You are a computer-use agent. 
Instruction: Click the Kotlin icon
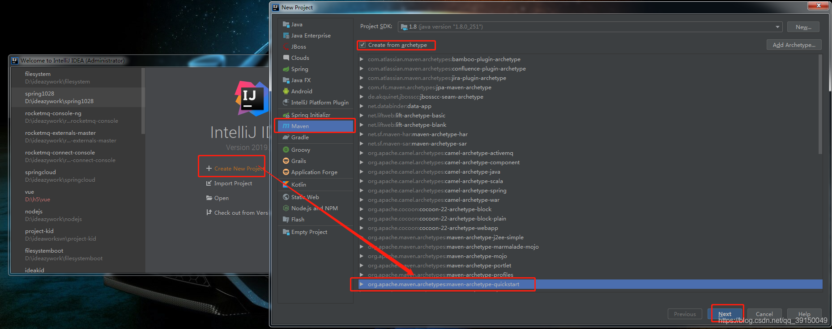(x=286, y=185)
